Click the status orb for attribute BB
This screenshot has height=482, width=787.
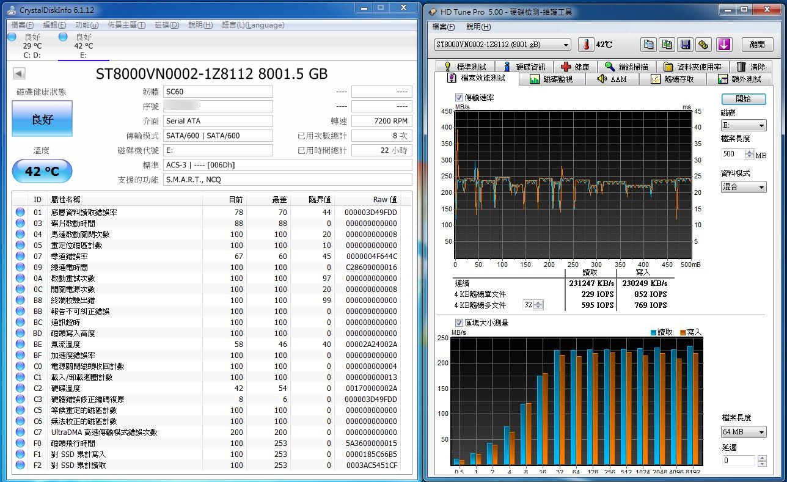click(x=20, y=311)
